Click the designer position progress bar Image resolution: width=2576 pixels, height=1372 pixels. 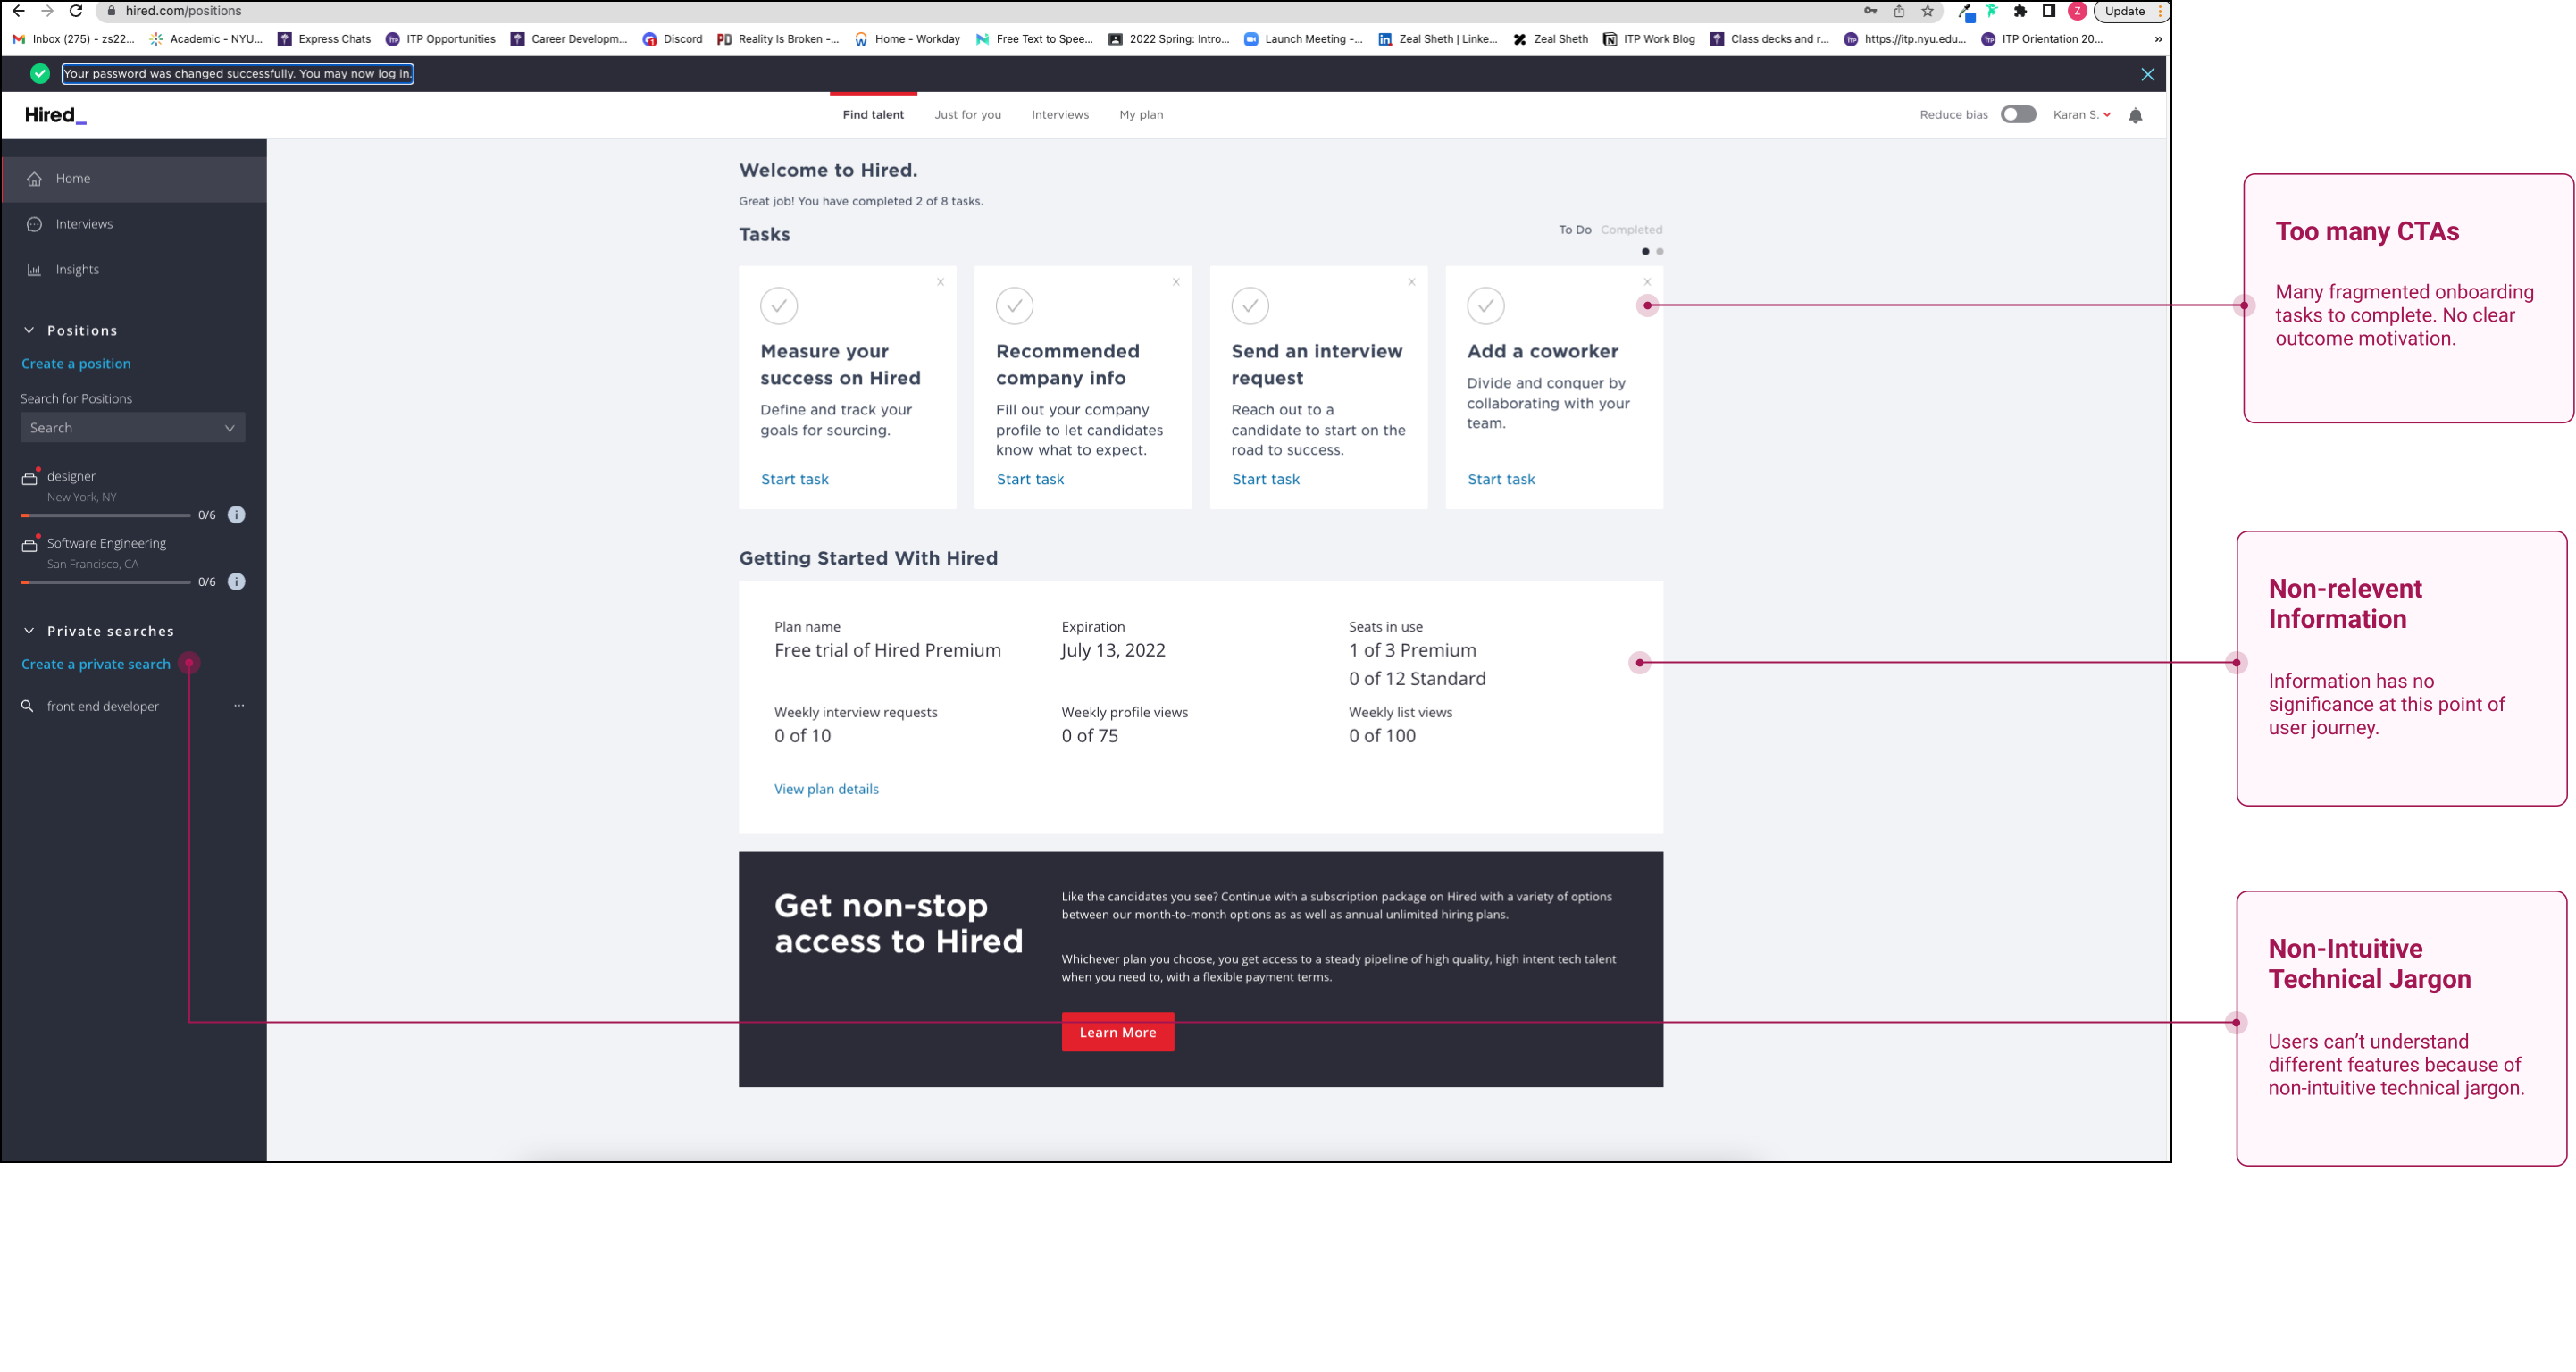tap(106, 515)
